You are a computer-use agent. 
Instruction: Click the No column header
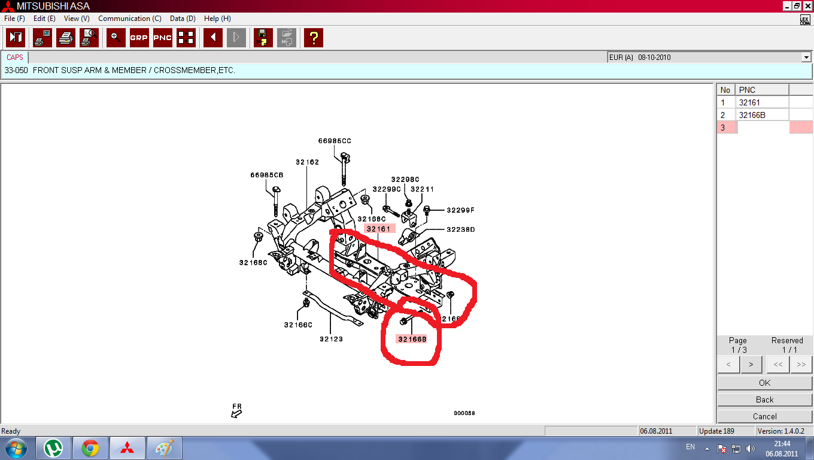pos(727,90)
